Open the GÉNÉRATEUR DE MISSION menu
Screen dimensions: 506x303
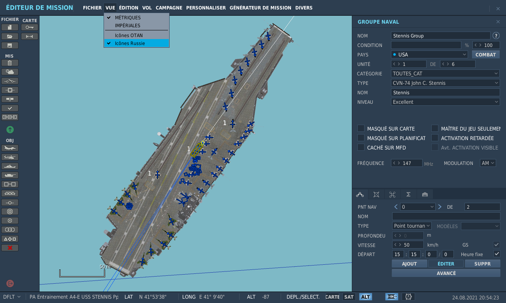260,8
